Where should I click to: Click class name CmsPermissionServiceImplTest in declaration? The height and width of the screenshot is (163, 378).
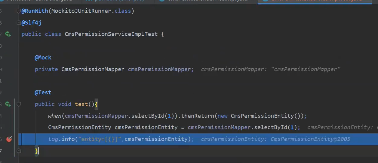111,34
